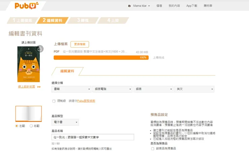249x151 pixels.
Task: Open the 儲值 menu item
Action: click(159, 6)
